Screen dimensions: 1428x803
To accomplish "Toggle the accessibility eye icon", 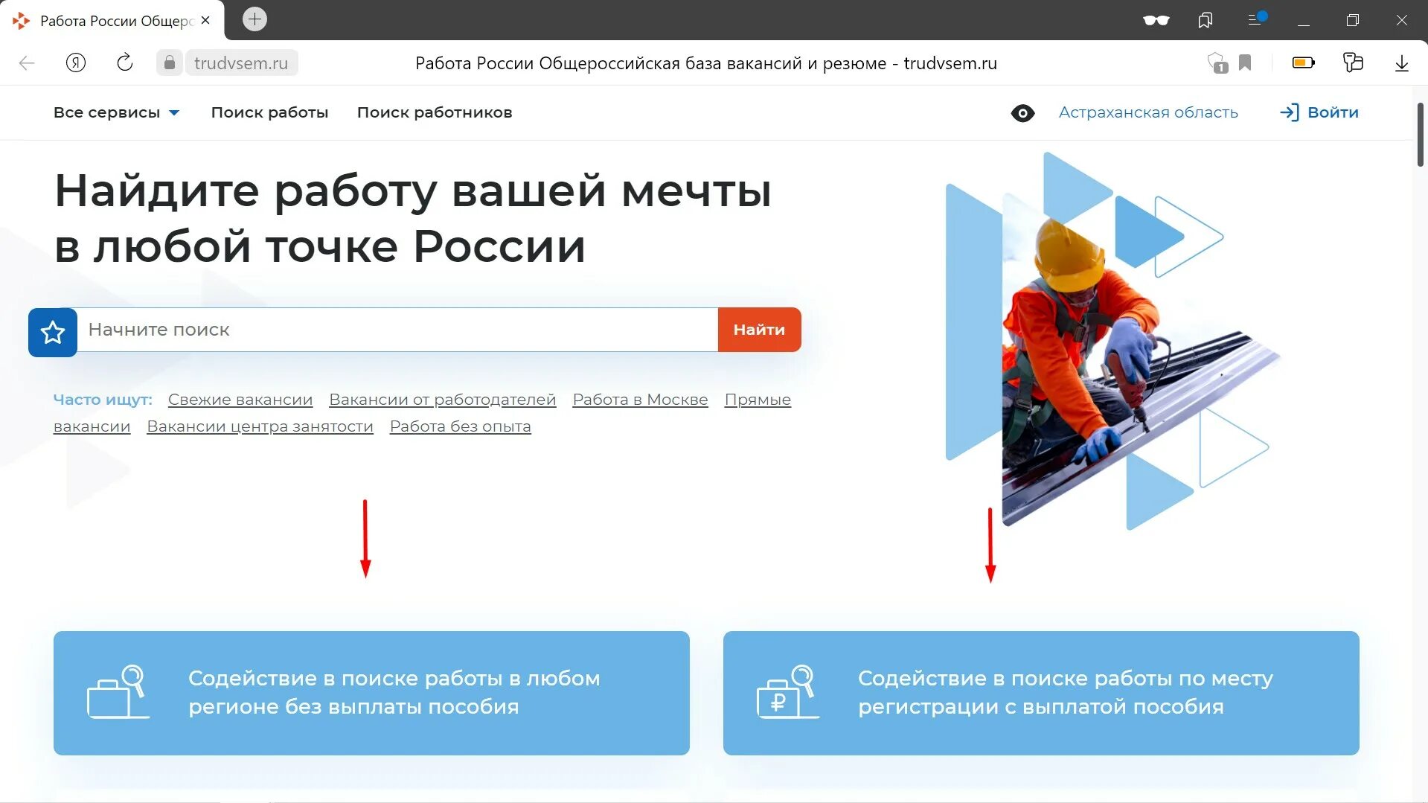I will coord(1023,113).
